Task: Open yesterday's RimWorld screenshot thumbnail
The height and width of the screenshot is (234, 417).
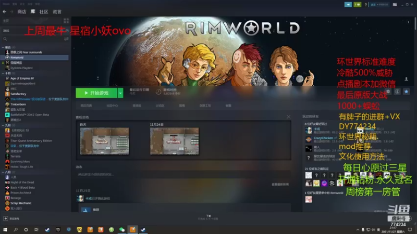Action: [x=105, y=141]
